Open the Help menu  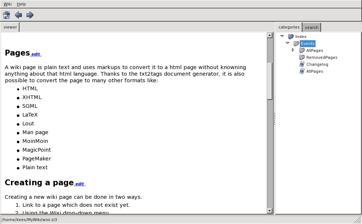click(x=21, y=4)
